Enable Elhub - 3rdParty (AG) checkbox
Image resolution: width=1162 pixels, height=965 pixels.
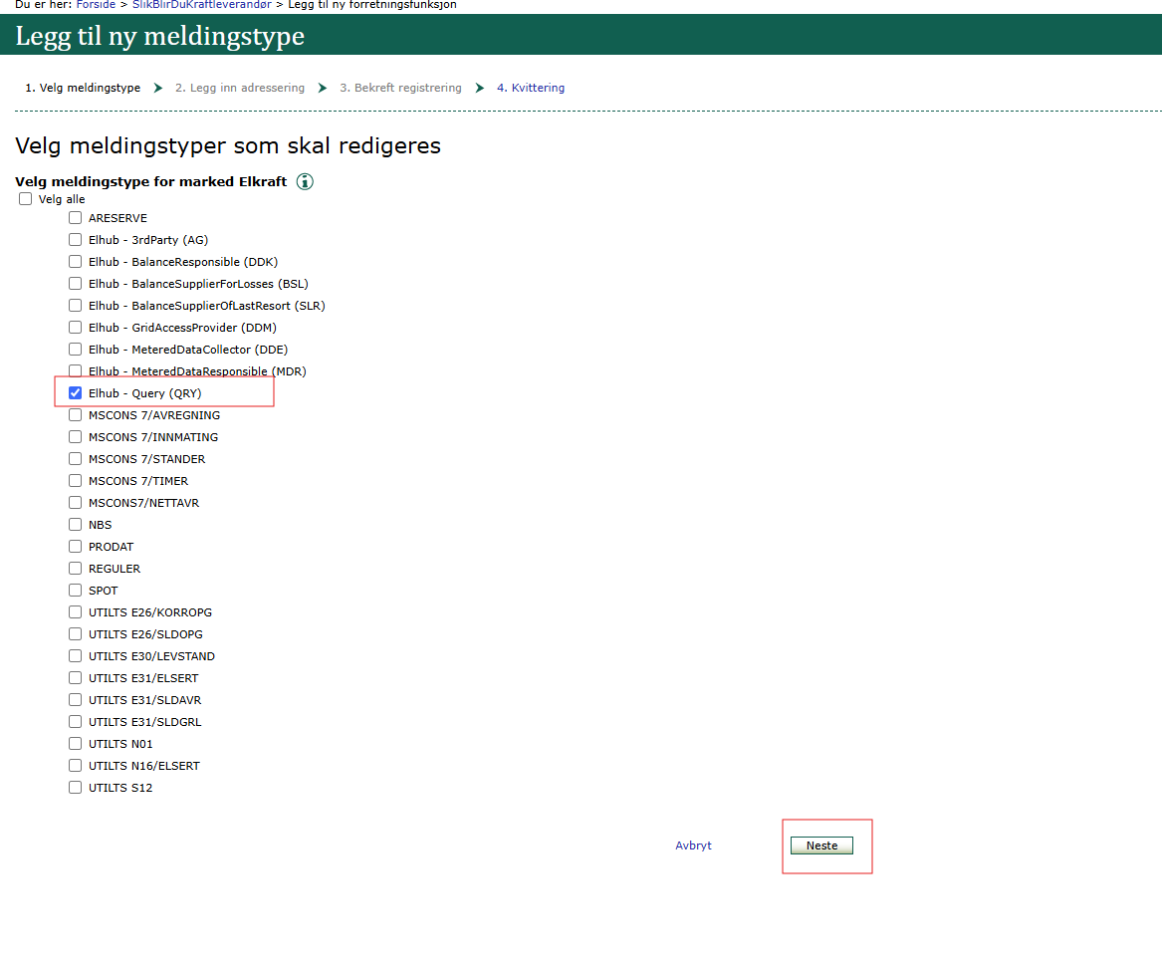click(75, 239)
